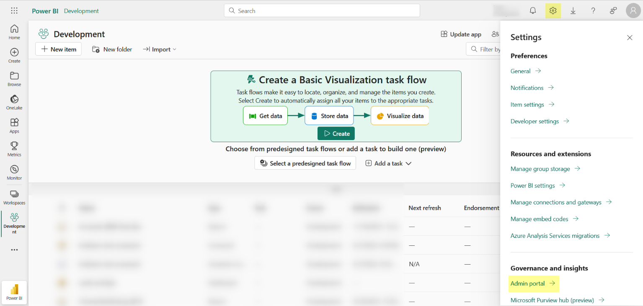Click the Development breadcrumb in header
This screenshot has width=643, height=306.
click(81, 11)
